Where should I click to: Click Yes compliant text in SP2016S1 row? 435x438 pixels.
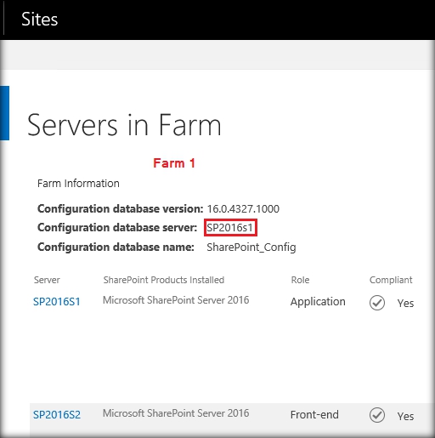(x=405, y=304)
